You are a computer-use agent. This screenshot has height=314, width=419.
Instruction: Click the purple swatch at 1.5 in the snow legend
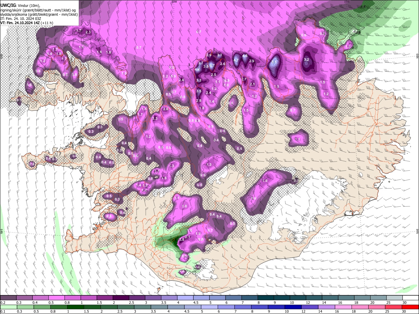point(104,298)
